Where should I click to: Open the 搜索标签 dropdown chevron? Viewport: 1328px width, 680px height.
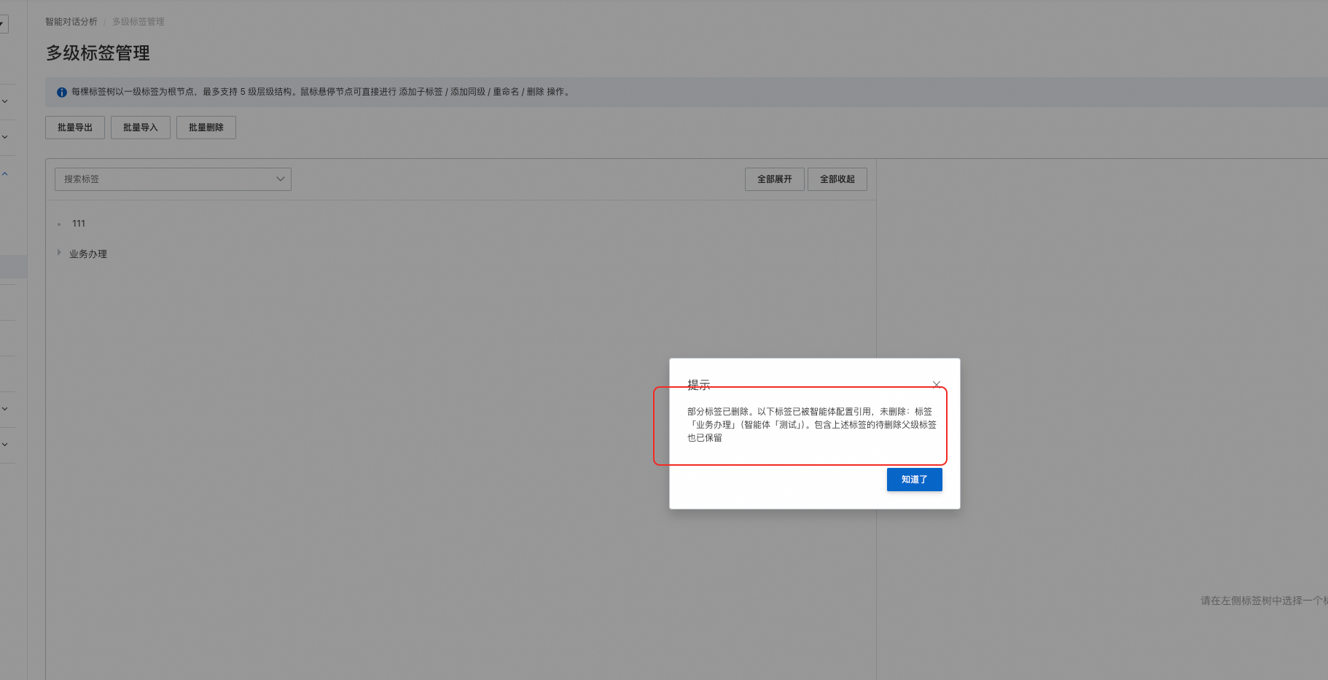pyautogui.click(x=280, y=179)
